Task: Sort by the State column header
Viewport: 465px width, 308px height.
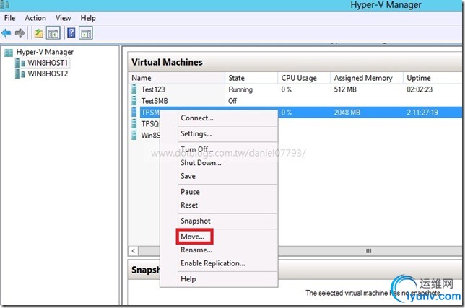Action: point(251,78)
